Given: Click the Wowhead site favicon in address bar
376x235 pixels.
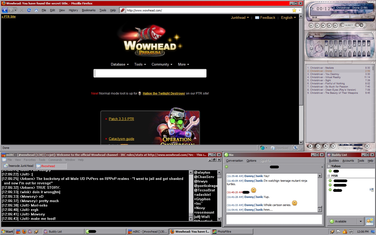Looking at the screenshot, I should click(122, 10).
